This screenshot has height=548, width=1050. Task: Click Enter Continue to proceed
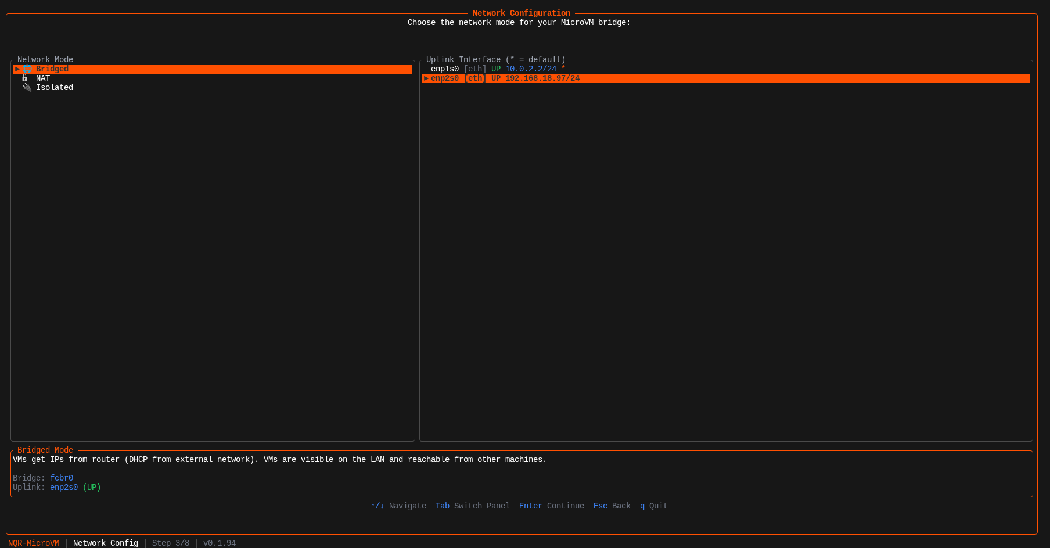[551, 506]
